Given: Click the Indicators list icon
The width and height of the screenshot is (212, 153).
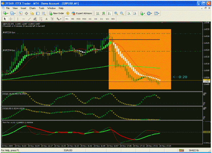Looking at the screenshot, I should pos(141,13).
